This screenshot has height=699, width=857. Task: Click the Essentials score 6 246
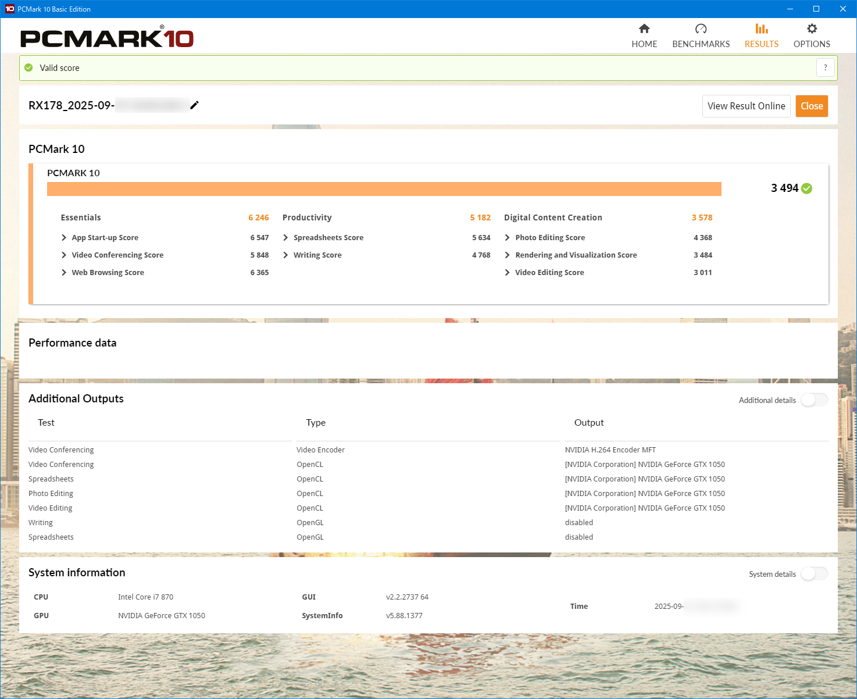coord(259,217)
